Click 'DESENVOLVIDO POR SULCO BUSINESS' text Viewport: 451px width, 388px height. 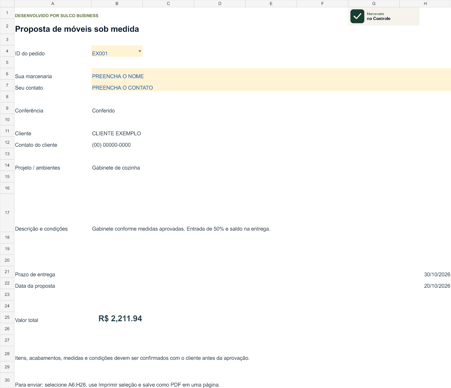57,16
